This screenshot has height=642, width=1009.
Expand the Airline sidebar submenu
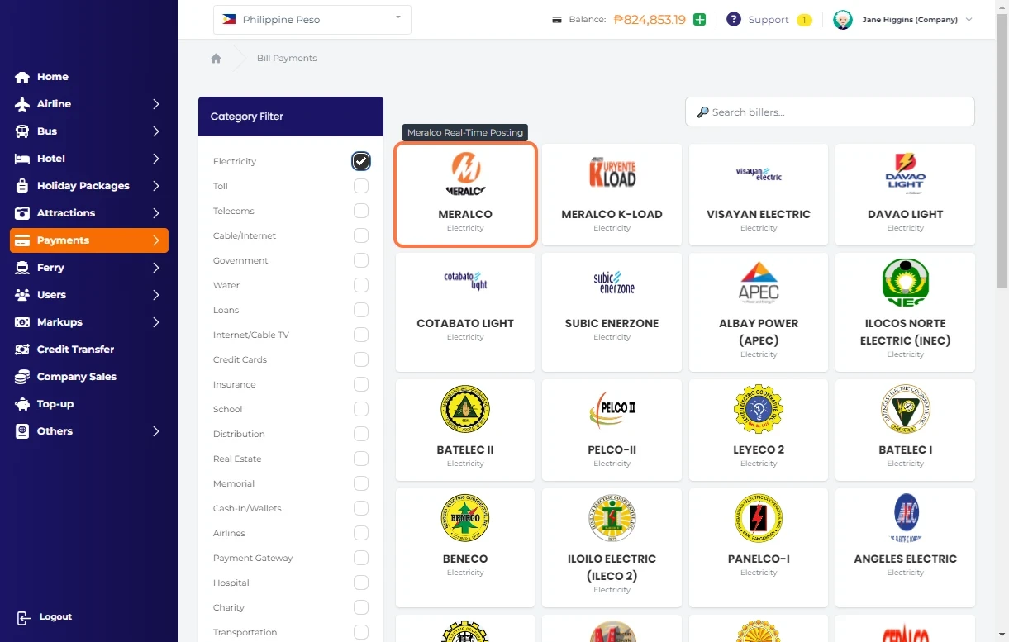pyautogui.click(x=155, y=104)
